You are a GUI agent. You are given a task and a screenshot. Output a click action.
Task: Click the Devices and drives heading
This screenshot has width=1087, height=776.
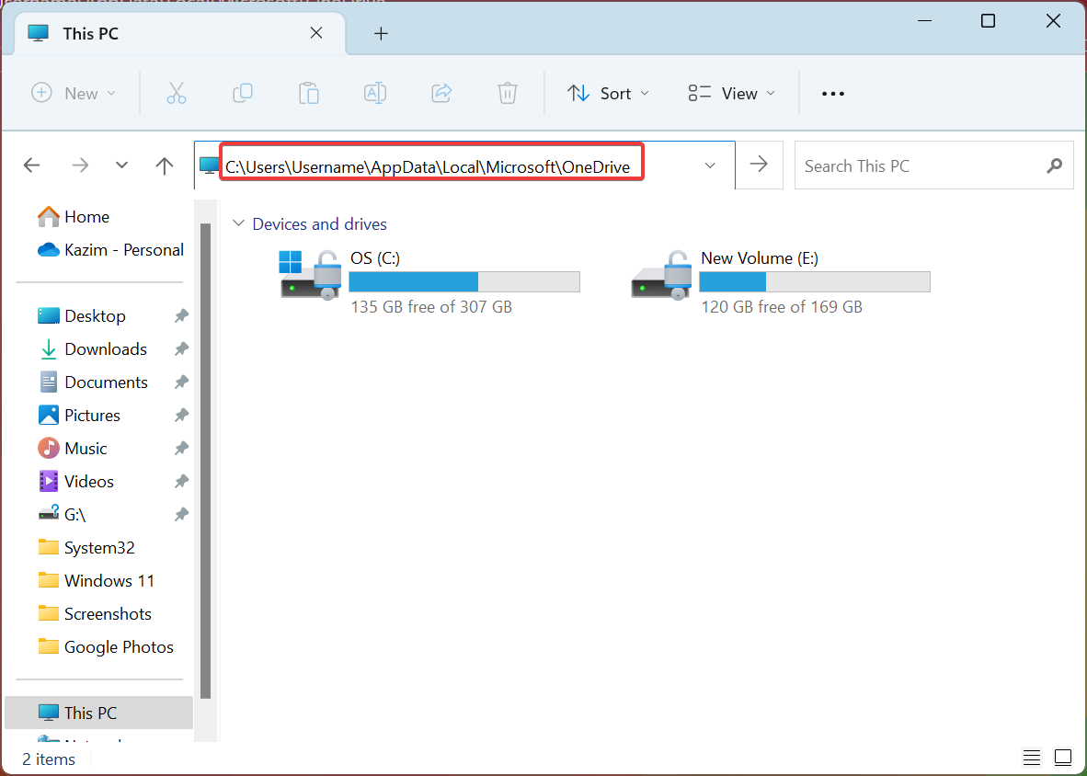[x=320, y=223]
